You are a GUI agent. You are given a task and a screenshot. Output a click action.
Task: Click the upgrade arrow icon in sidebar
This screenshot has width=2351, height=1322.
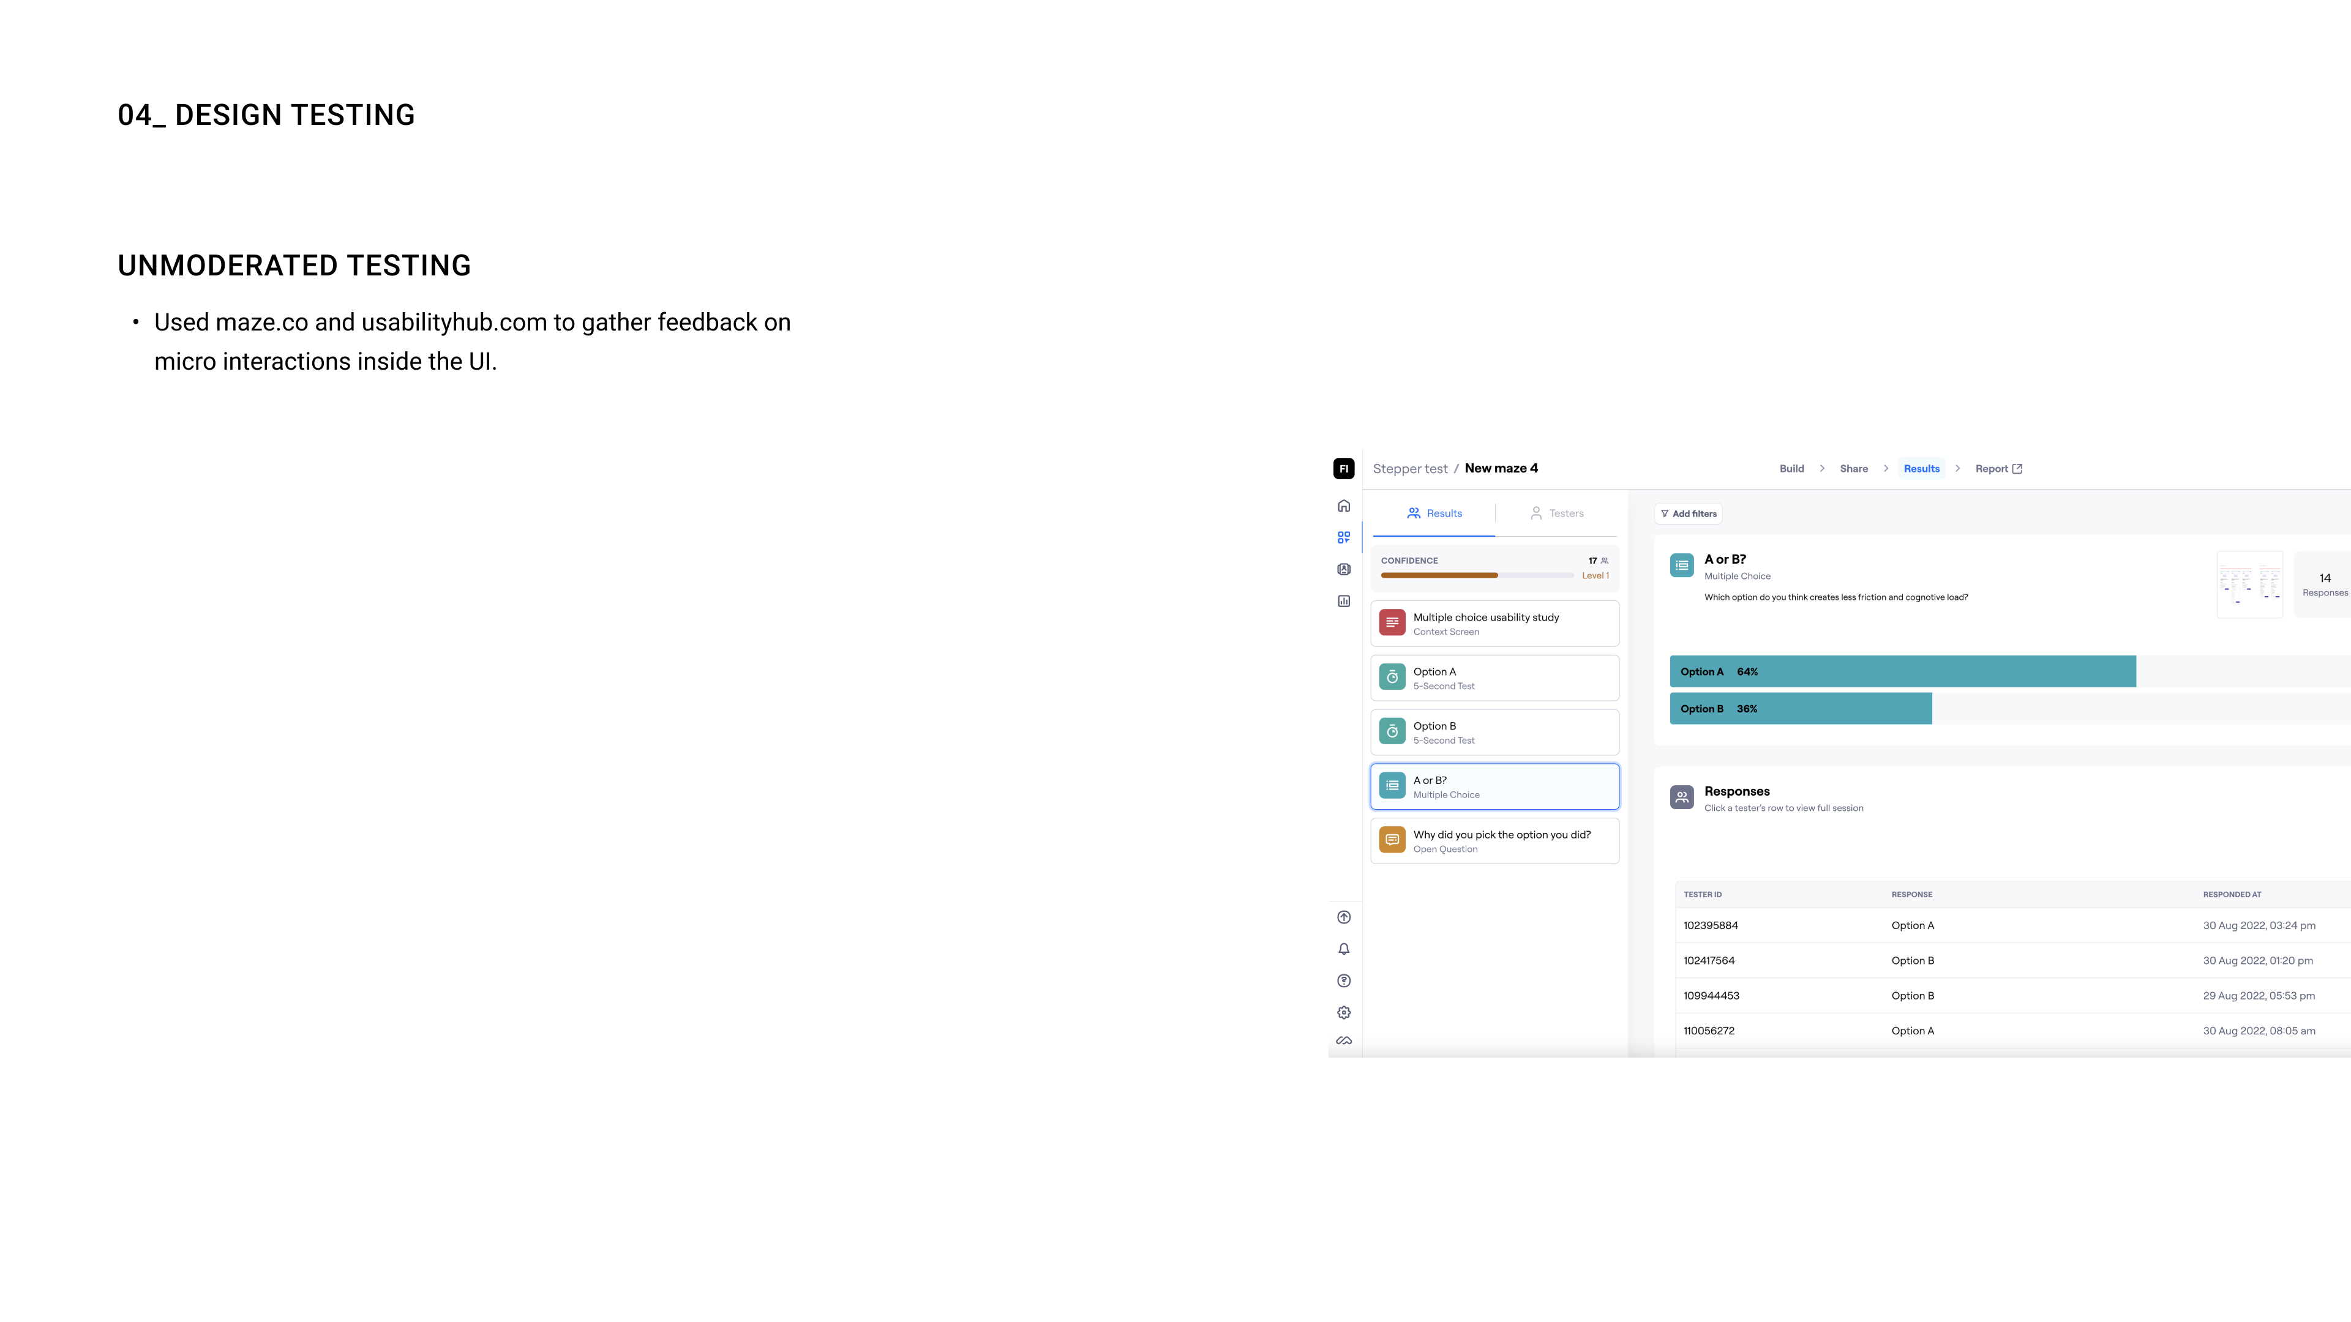point(1343,918)
